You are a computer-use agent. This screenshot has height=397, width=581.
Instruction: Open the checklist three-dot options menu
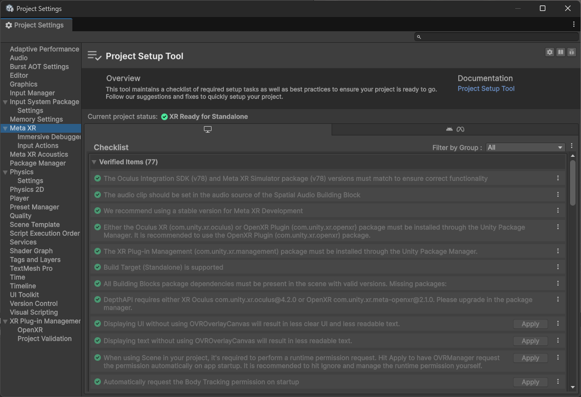click(x=572, y=146)
